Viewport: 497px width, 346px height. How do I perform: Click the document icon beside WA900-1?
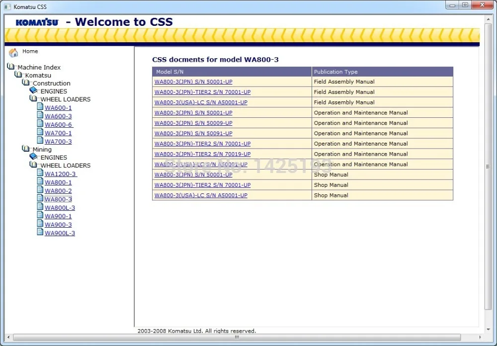point(40,215)
